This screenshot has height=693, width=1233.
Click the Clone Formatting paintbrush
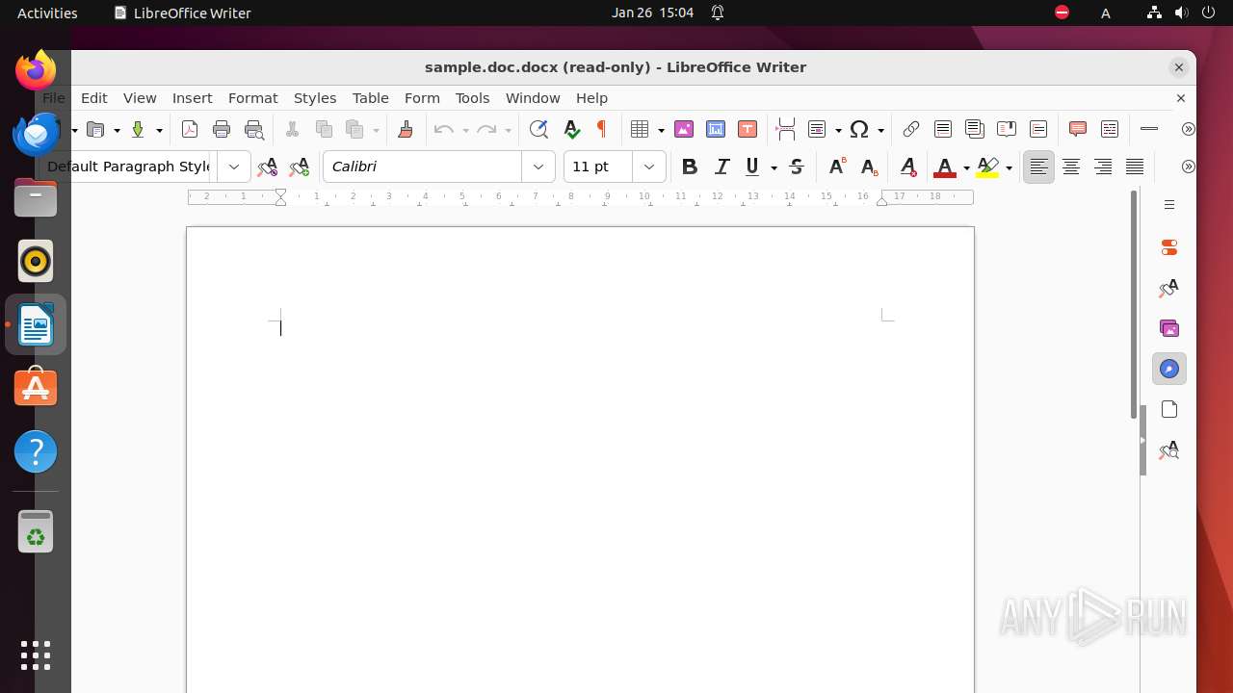pos(406,129)
